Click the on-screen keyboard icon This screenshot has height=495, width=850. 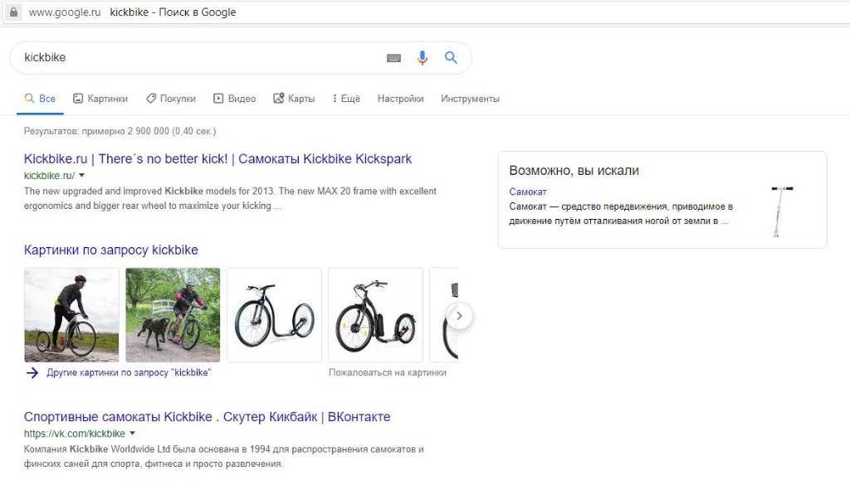[x=393, y=58]
